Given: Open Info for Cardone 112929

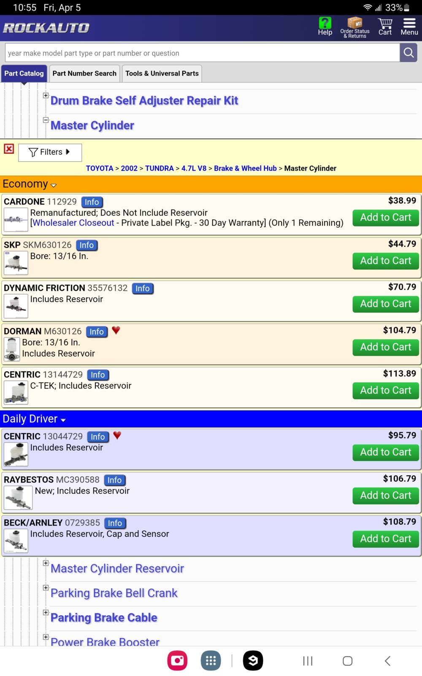Looking at the screenshot, I should coord(92,202).
